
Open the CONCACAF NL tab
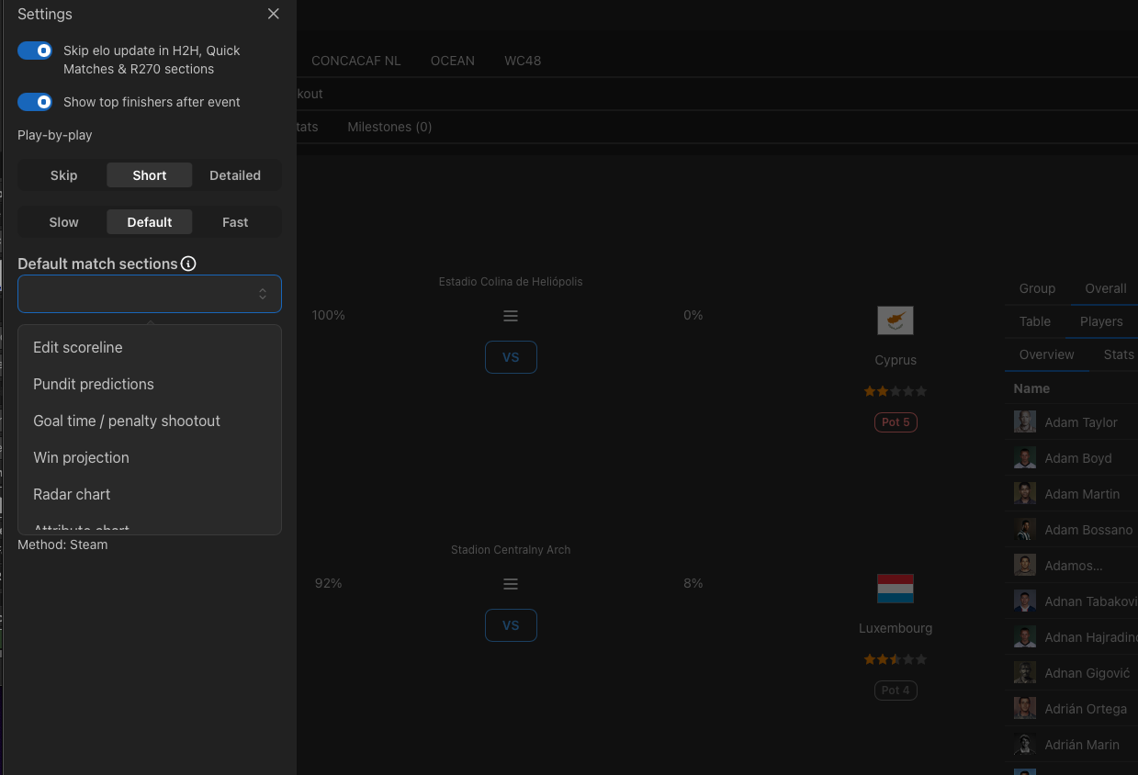tap(355, 61)
